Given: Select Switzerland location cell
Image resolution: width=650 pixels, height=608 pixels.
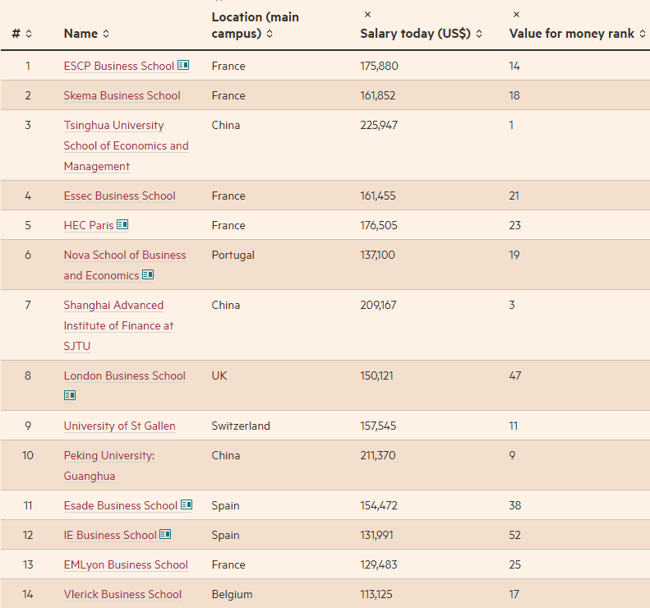Looking at the screenshot, I should pyautogui.click(x=241, y=426).
